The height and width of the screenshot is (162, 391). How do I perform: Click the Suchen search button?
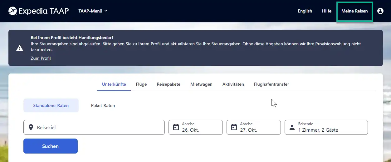51,146
